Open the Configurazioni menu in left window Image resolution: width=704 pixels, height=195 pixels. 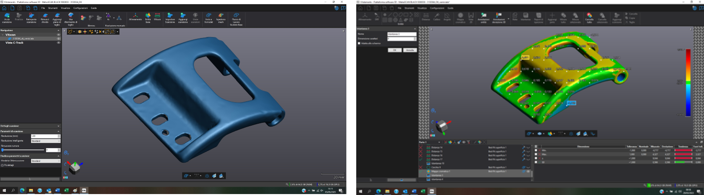80,8
